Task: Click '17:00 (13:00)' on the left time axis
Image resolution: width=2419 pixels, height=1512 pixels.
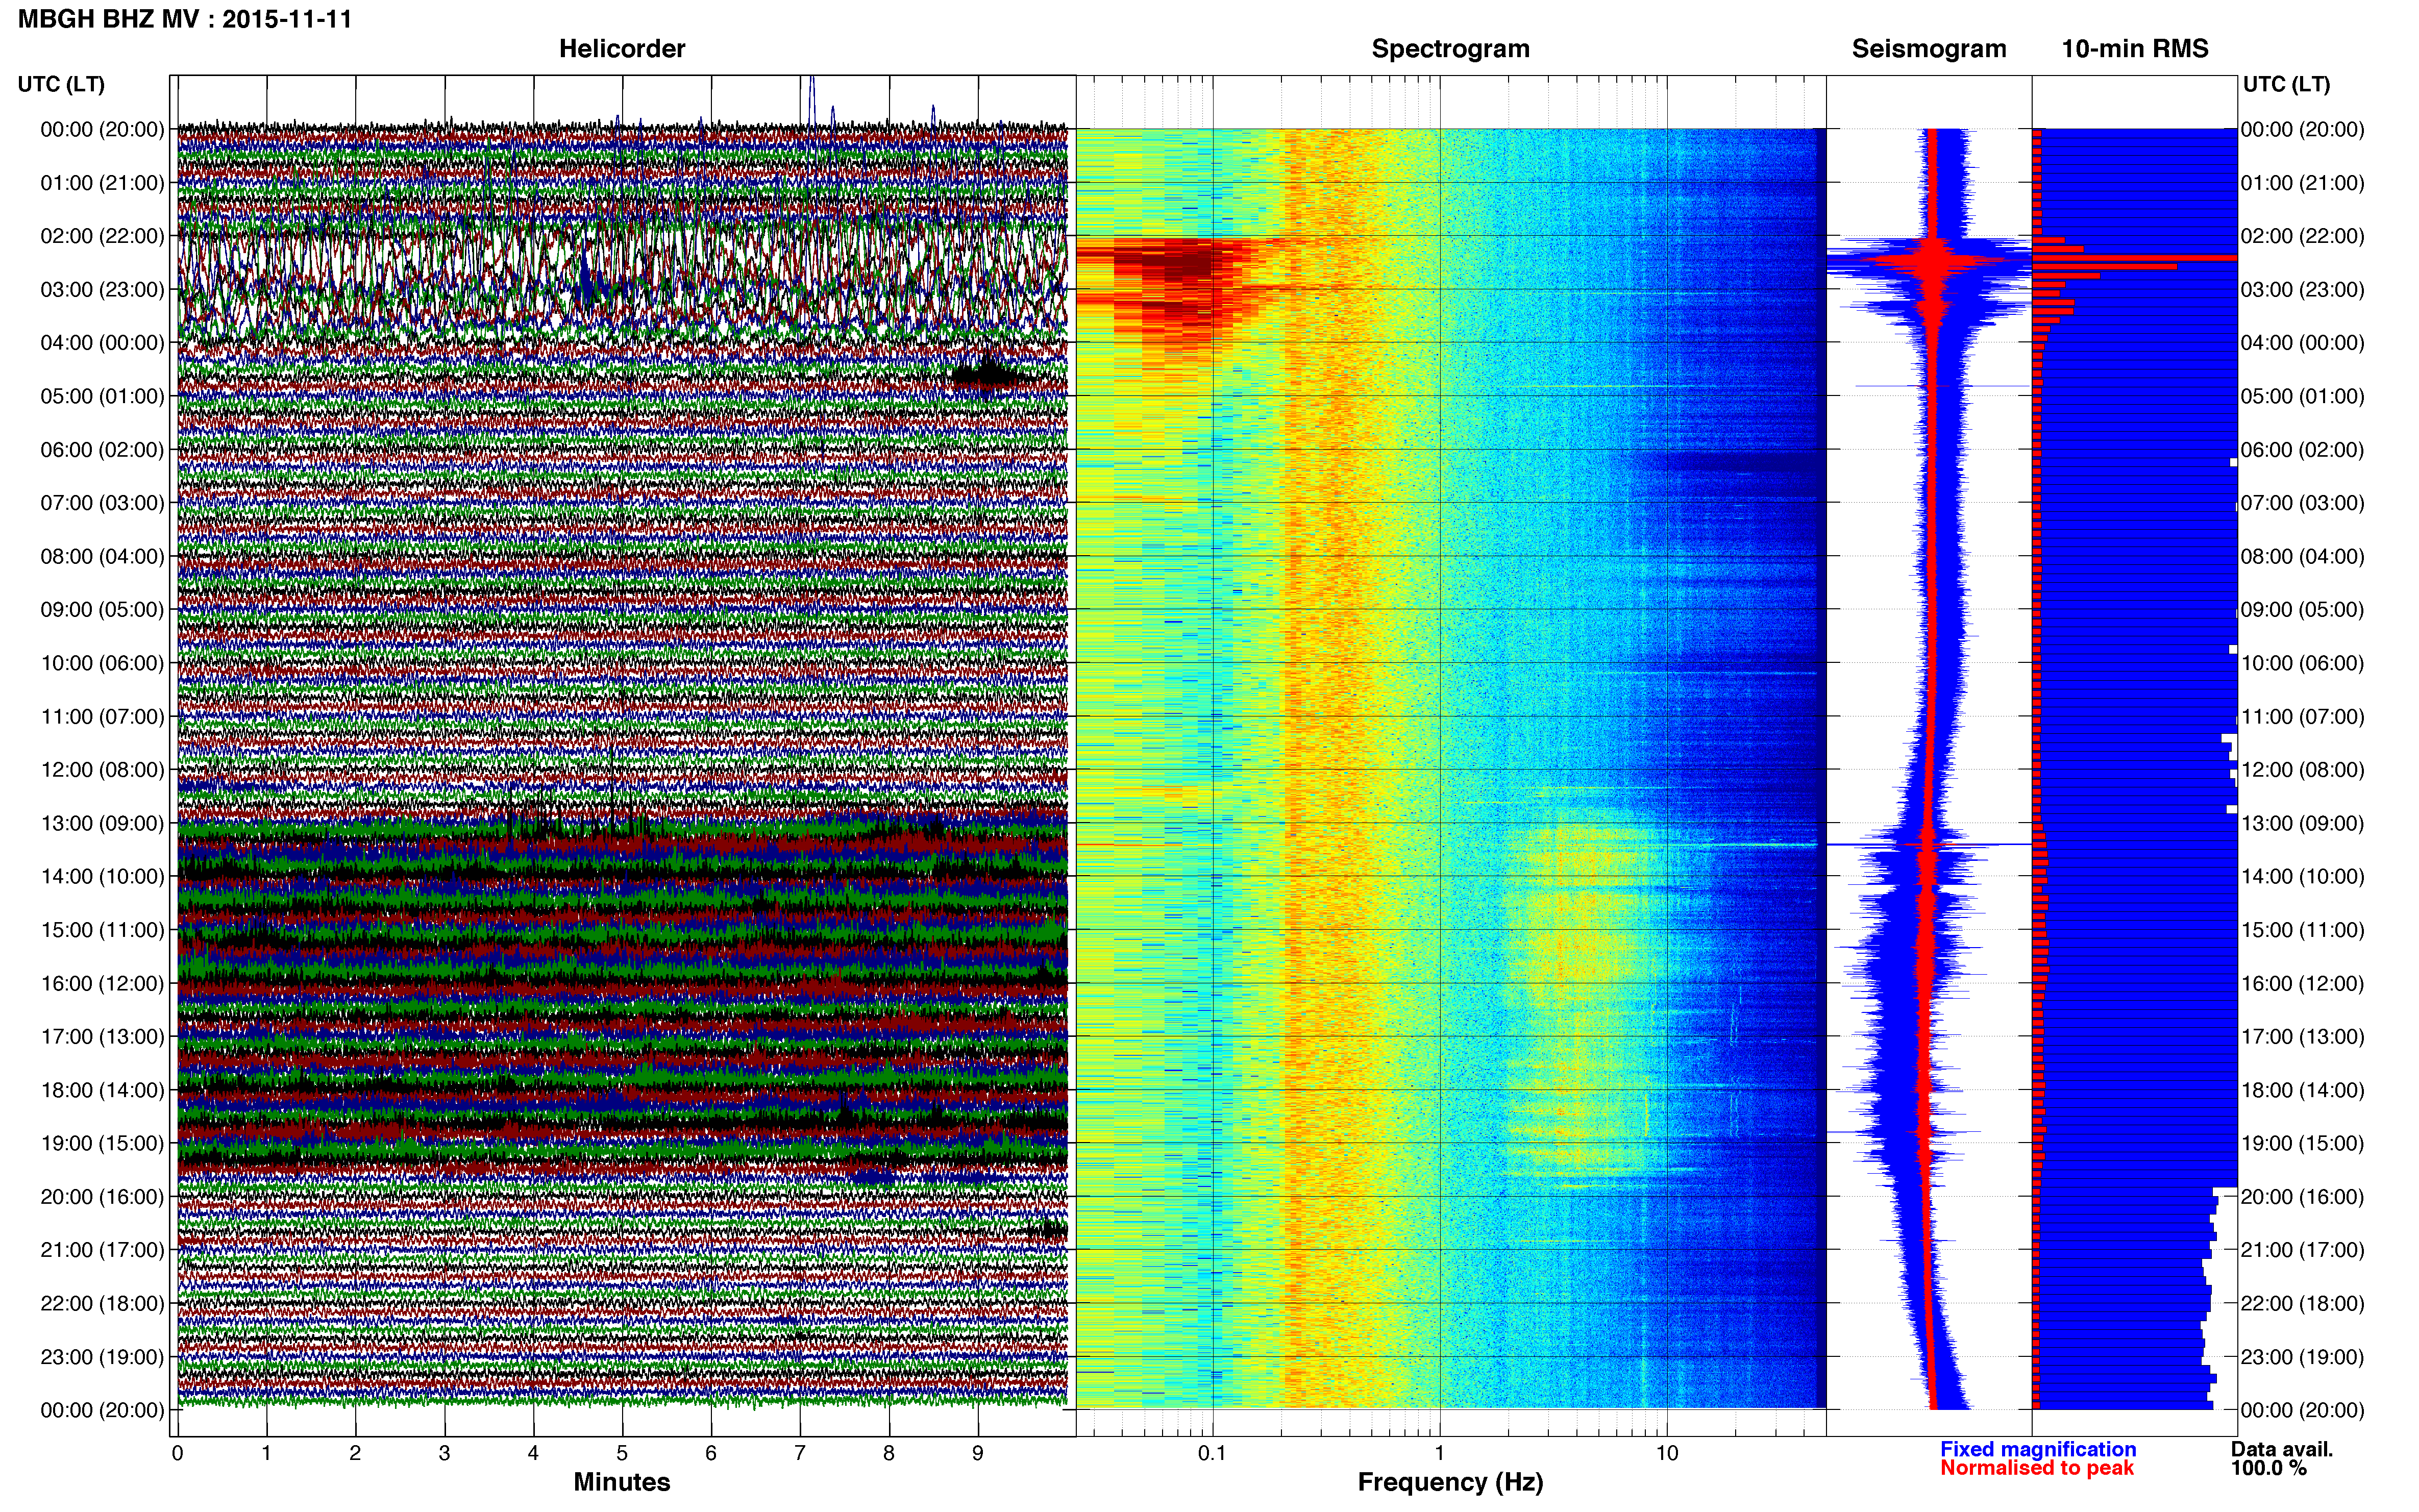Action: coord(102,1037)
